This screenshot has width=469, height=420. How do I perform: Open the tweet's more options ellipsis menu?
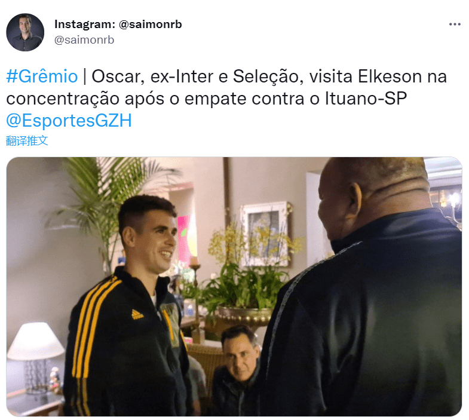point(454,24)
